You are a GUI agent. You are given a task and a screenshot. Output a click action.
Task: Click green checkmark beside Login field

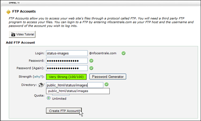tap(123, 53)
